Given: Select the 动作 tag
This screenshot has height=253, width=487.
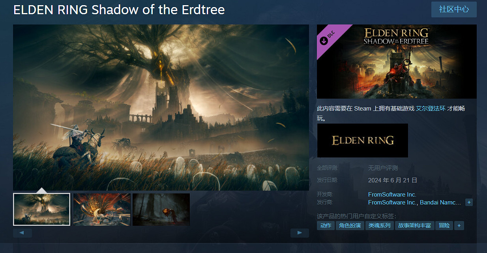Looking at the screenshot, I should point(326,225).
